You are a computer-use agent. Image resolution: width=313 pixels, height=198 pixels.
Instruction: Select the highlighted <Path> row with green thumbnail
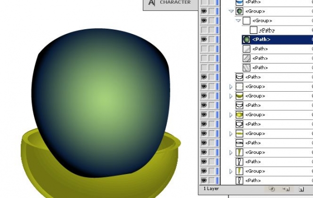coord(278,39)
